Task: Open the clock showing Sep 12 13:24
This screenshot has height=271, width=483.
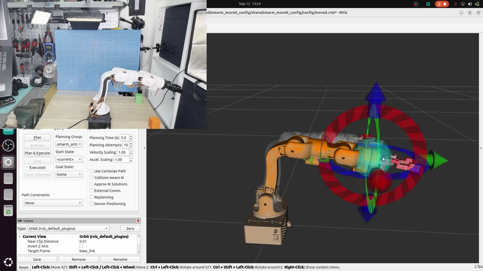Action: [x=250, y=4]
